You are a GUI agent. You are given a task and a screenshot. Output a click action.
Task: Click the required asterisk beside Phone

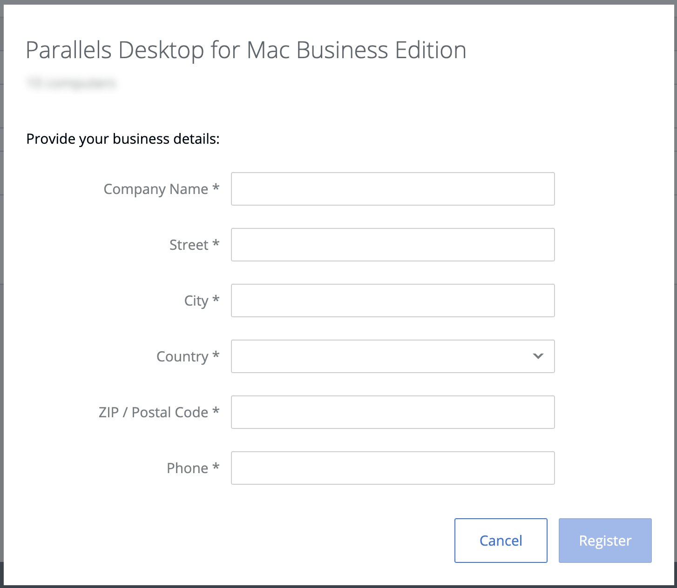pos(216,467)
